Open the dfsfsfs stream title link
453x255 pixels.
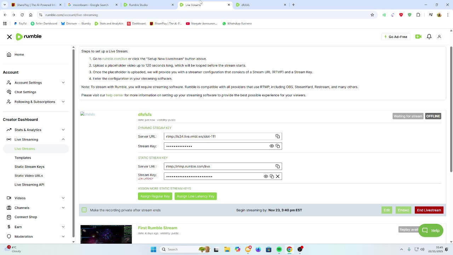(x=145, y=114)
